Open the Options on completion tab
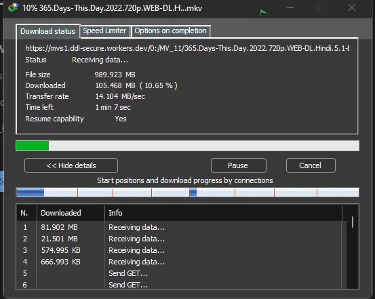The width and height of the screenshot is (375, 299). coord(170,31)
